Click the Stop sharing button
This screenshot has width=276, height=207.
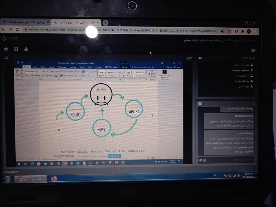coord(115,156)
